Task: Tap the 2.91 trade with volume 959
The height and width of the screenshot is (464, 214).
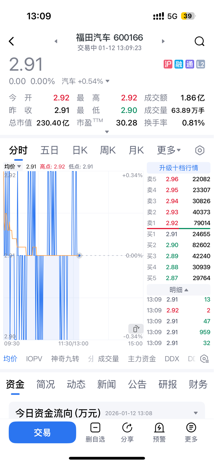Action: click(179, 332)
